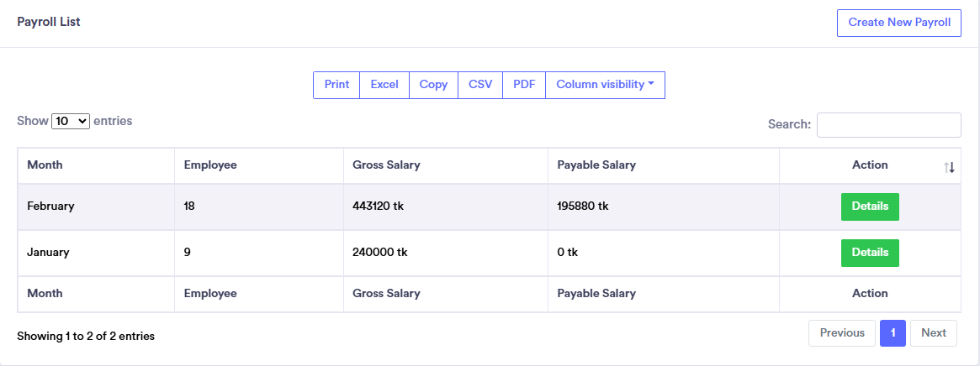Focus the Search input field
Viewport: 980px width, 366px height.
[x=888, y=125]
